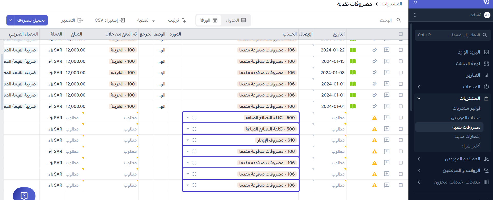Click the first yellow warning triangle icon
The width and height of the screenshot is (493, 200).
375,118
